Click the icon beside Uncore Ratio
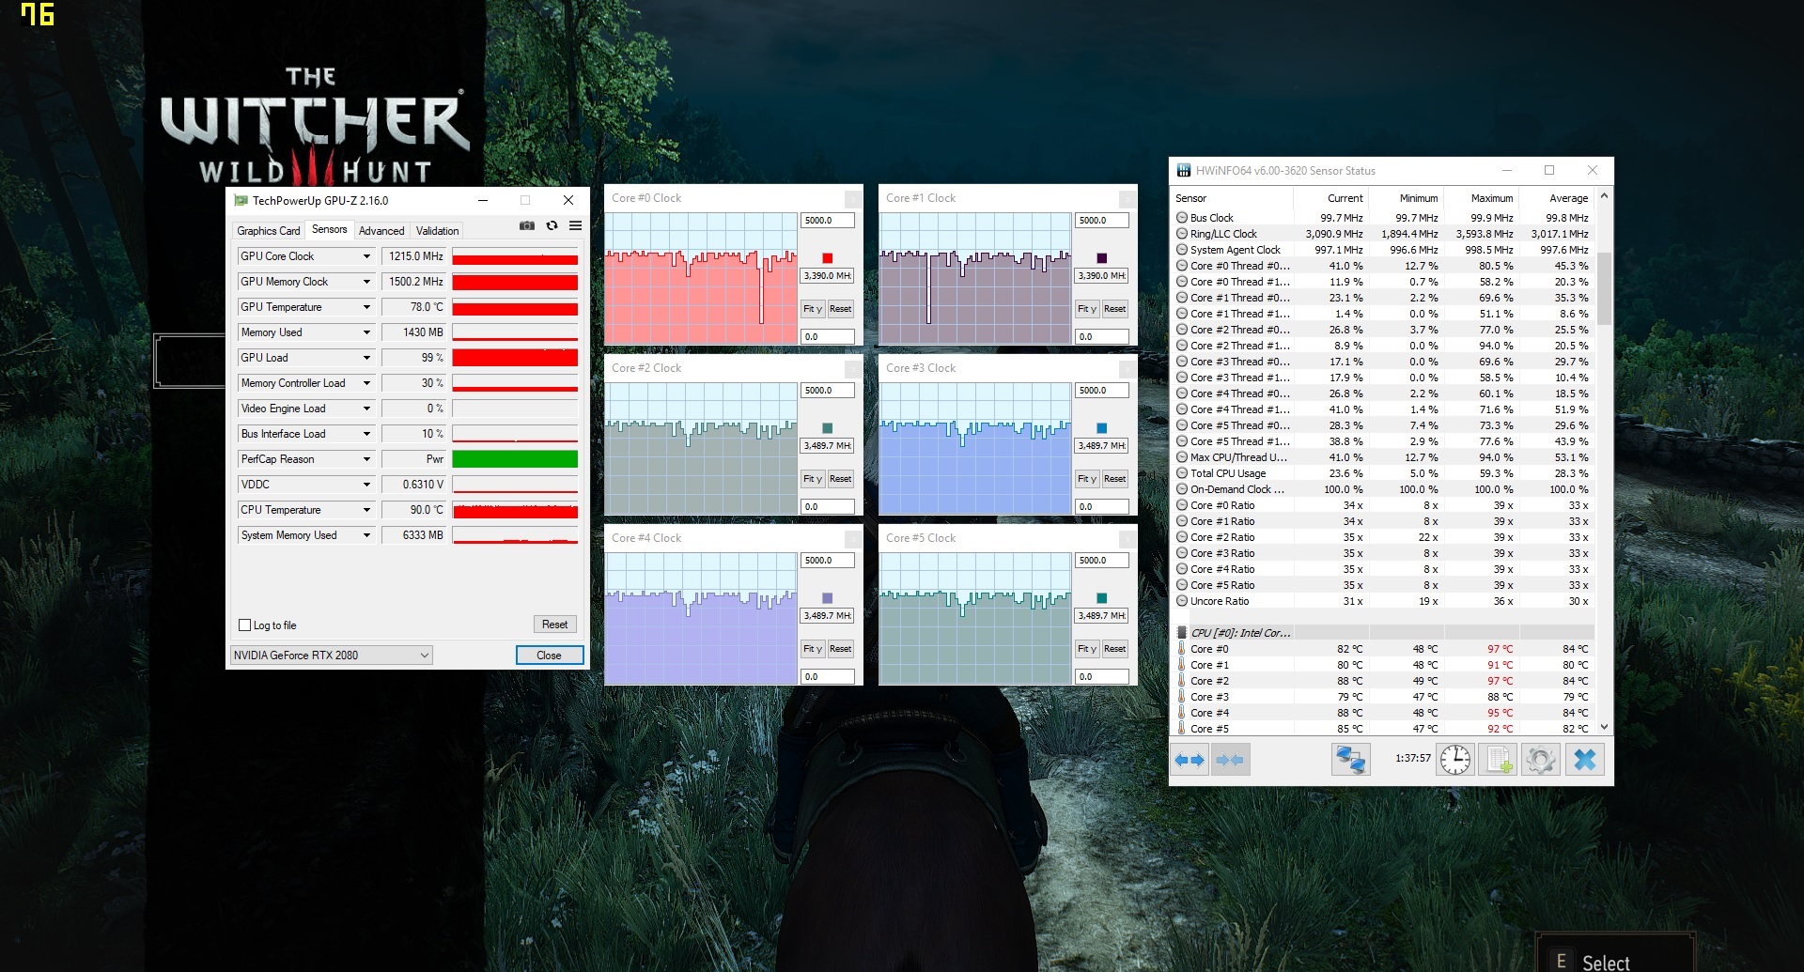Image resolution: width=1804 pixels, height=972 pixels. click(1182, 601)
